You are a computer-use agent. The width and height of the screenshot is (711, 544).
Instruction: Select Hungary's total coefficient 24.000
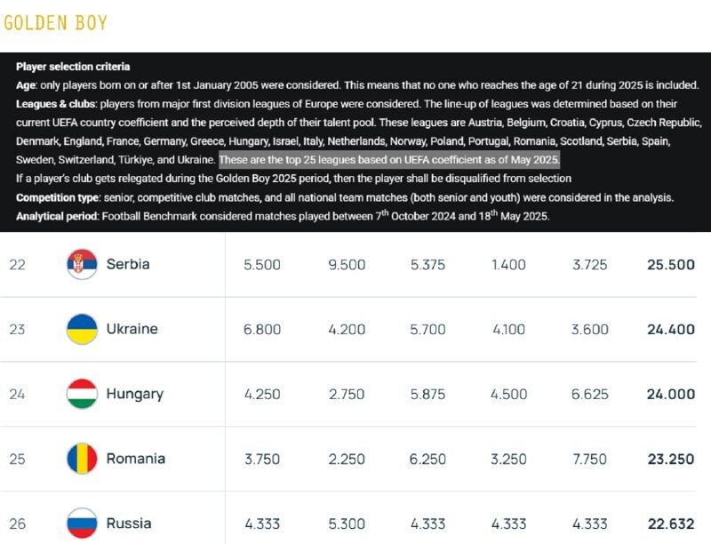670,395
